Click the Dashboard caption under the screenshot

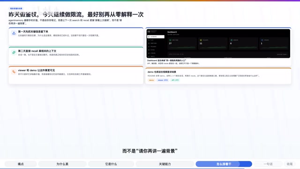tap(167, 61)
